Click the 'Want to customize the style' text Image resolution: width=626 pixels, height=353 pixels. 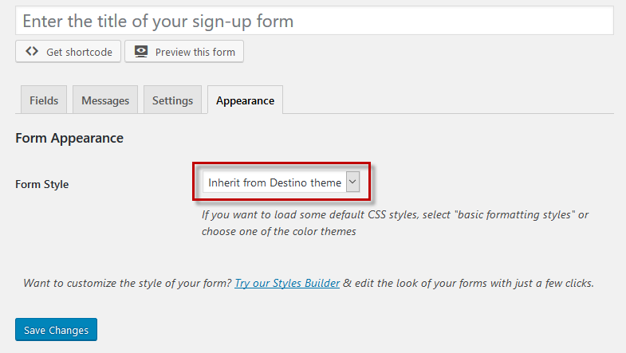point(128,283)
